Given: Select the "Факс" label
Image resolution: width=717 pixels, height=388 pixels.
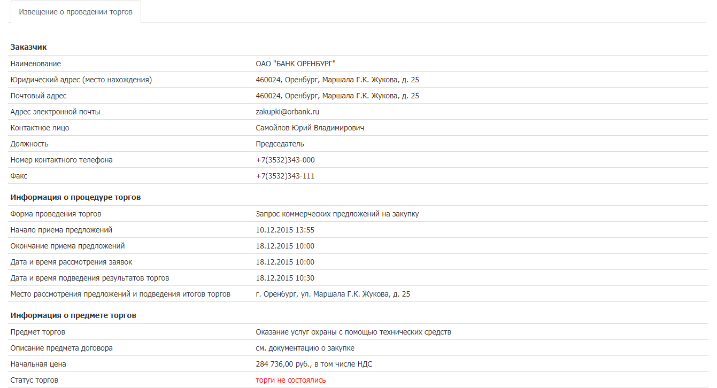Looking at the screenshot, I should [x=19, y=176].
